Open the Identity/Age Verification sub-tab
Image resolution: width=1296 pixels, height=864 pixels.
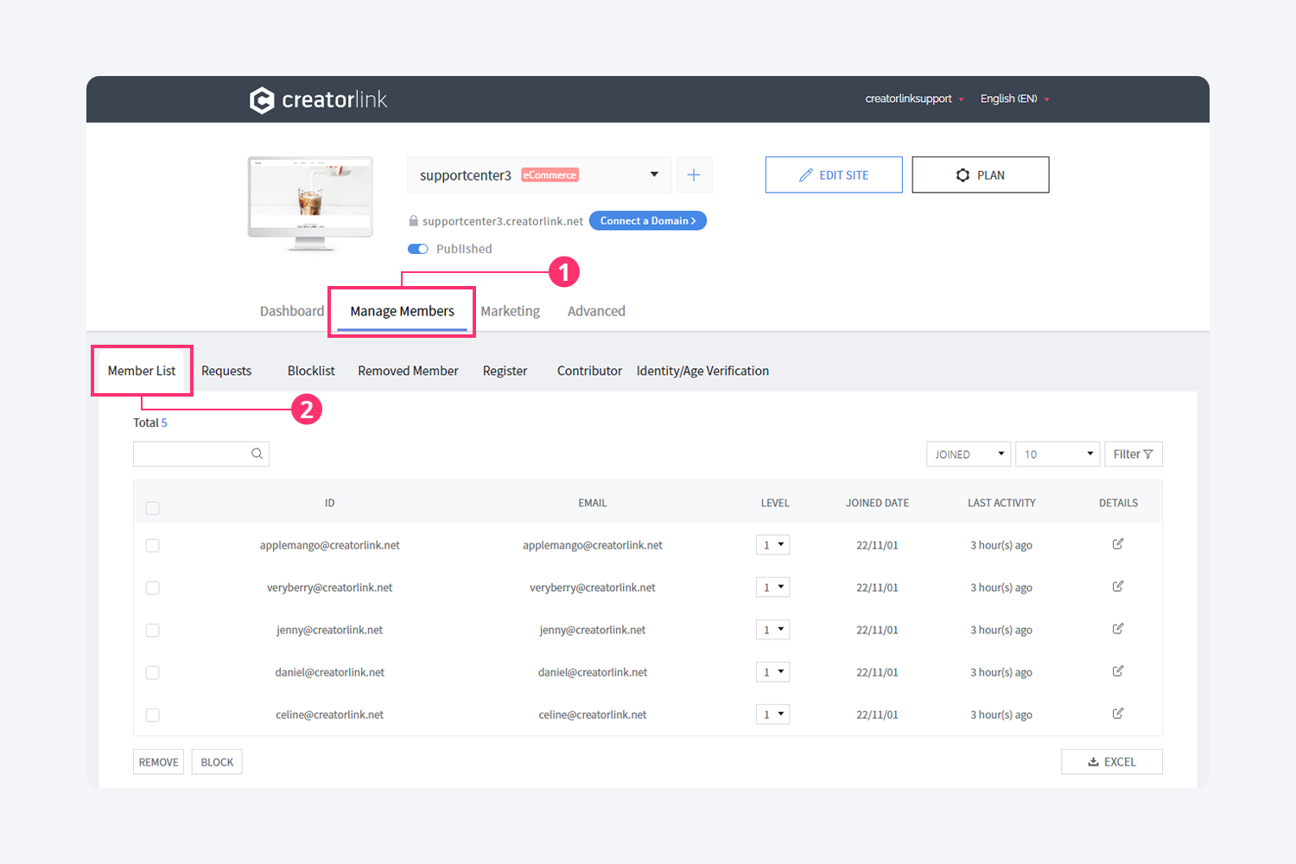coord(702,371)
